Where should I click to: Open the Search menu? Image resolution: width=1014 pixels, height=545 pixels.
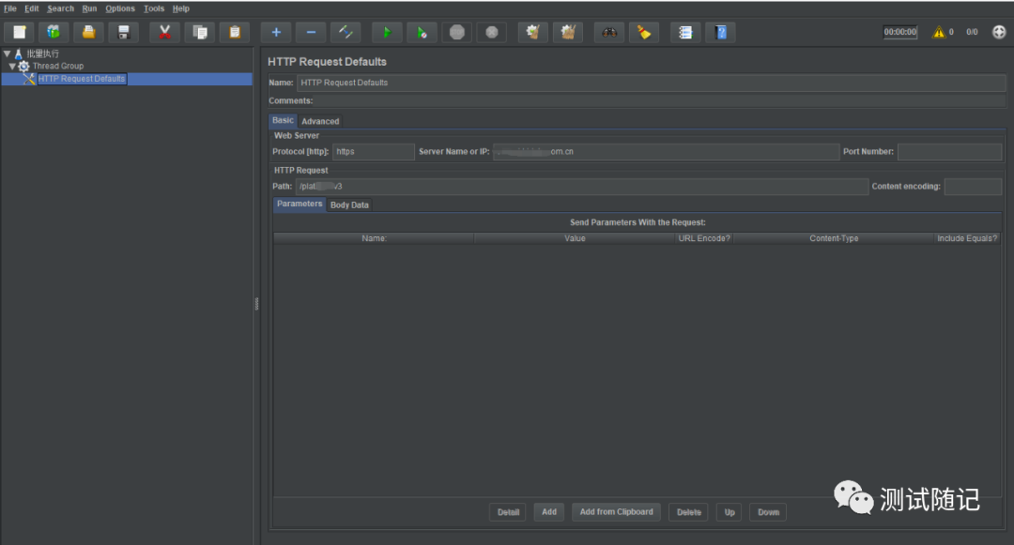click(x=61, y=8)
